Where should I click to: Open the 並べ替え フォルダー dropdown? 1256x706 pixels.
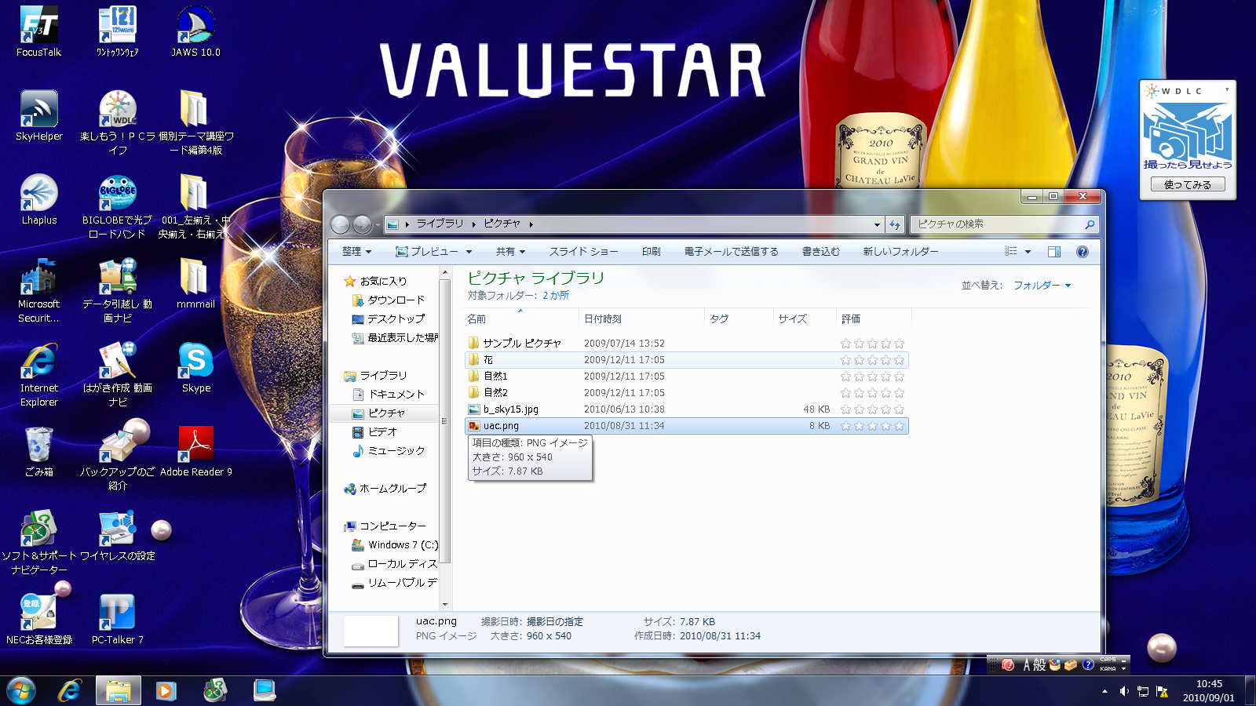pyautogui.click(x=1042, y=286)
